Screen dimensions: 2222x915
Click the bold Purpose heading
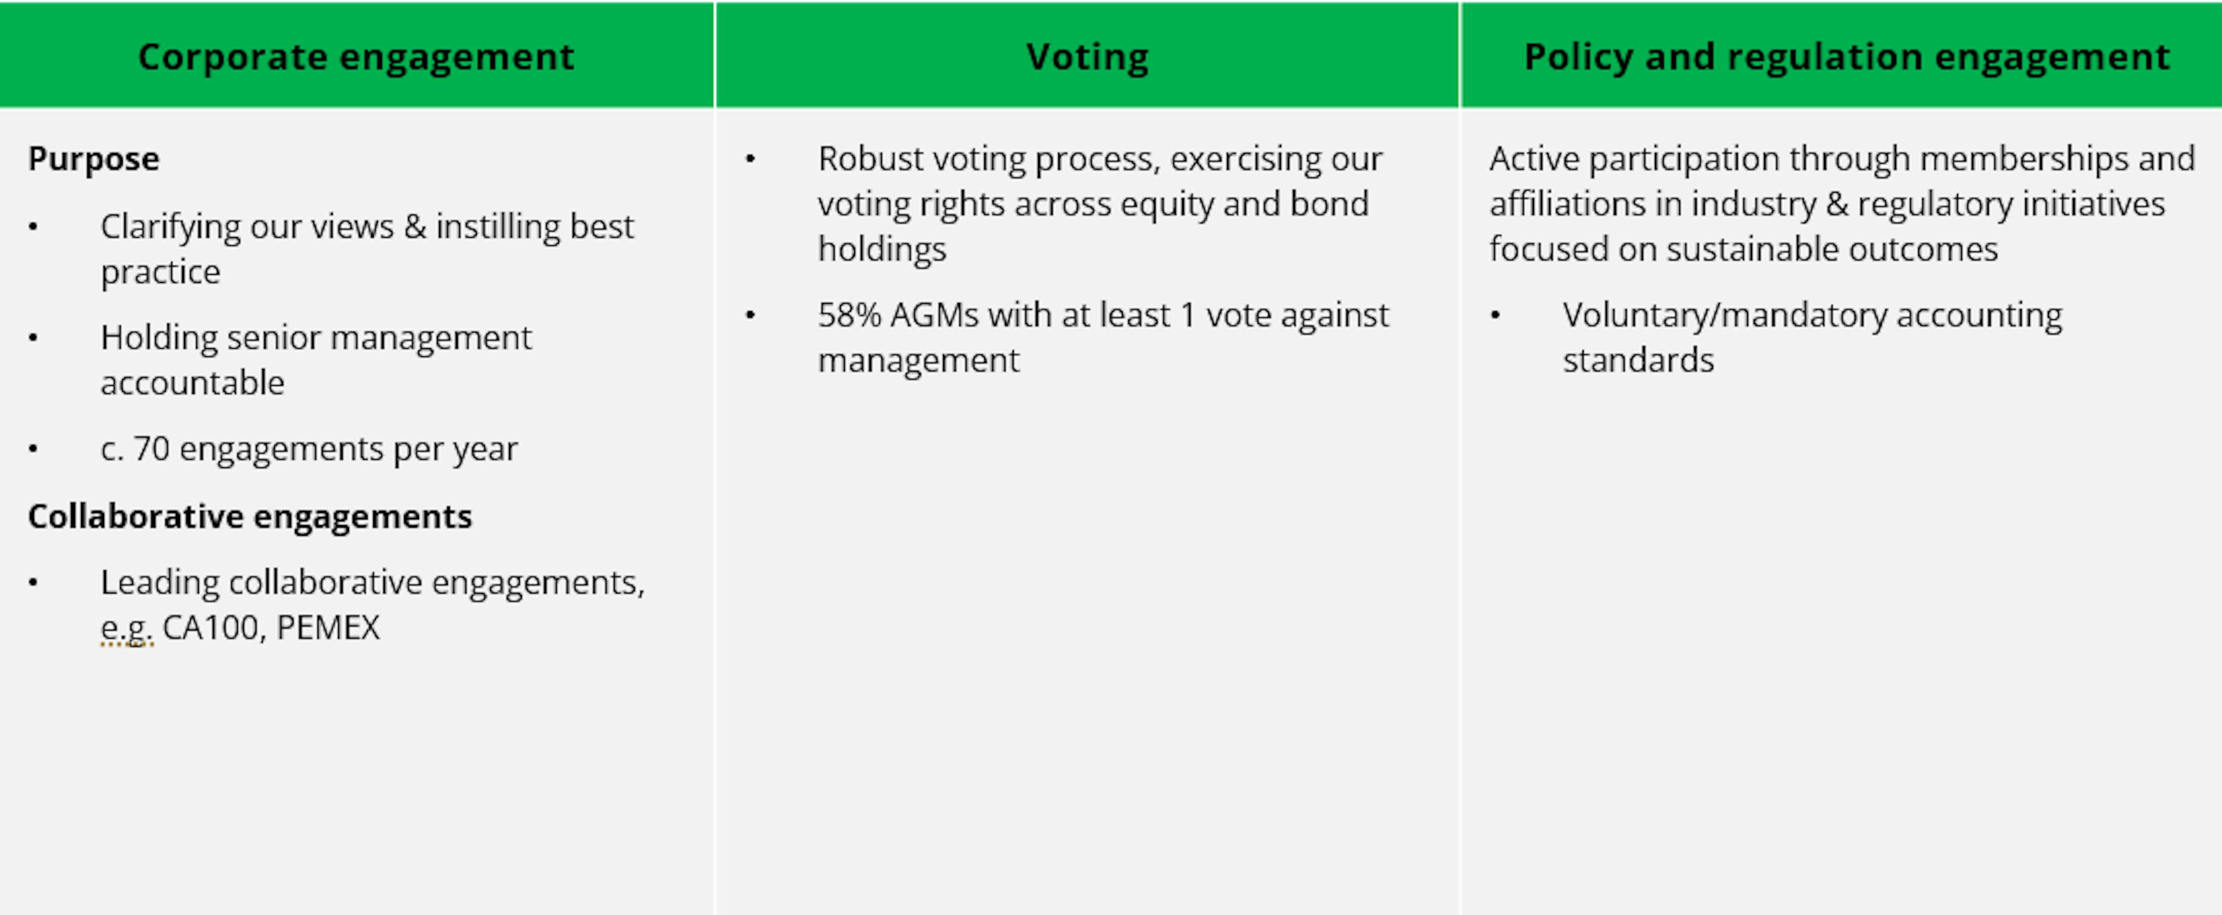[94, 160]
